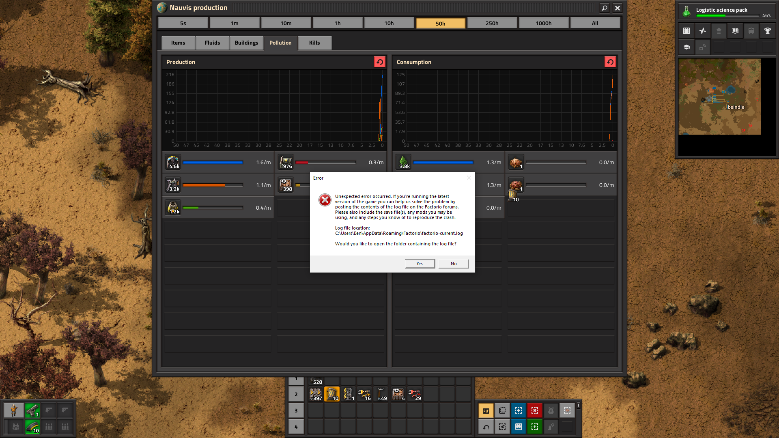Click production entry icon showing 3.2k

(173, 185)
